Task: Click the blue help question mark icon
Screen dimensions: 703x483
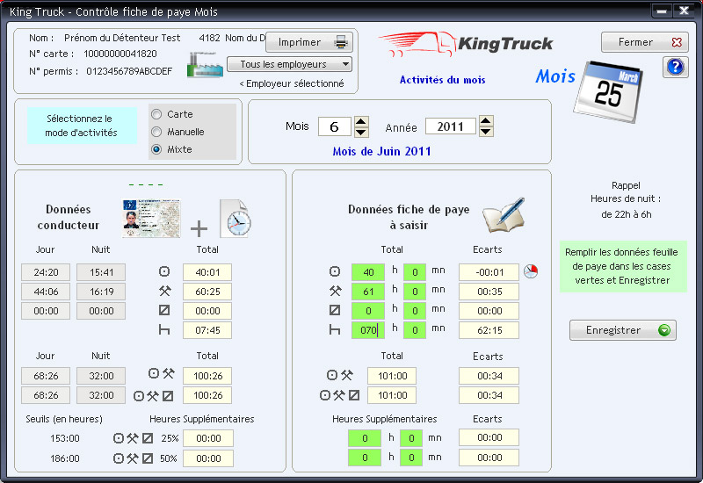Action: tap(675, 68)
